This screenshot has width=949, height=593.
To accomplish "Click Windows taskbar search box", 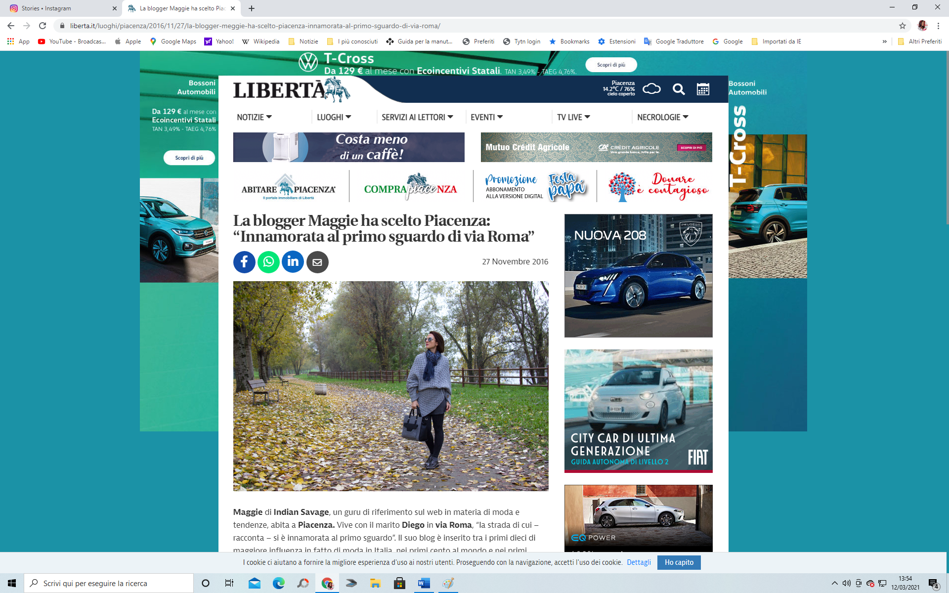I will (109, 583).
